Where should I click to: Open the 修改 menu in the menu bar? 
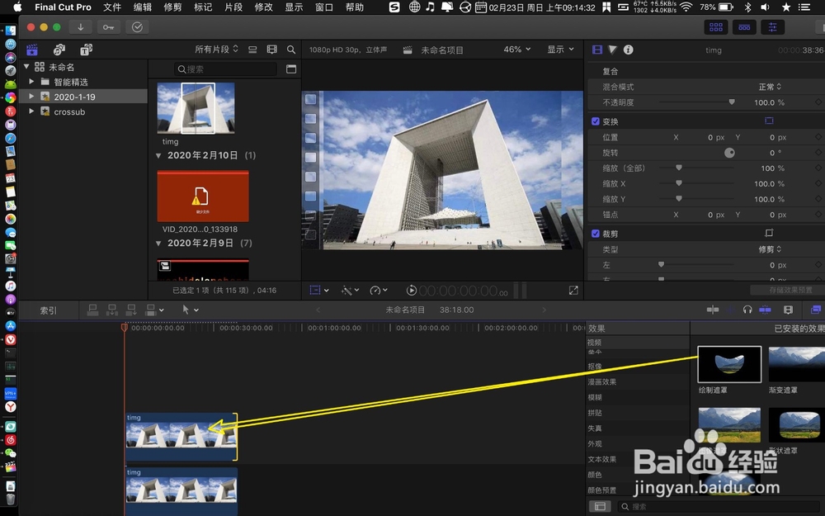point(262,8)
